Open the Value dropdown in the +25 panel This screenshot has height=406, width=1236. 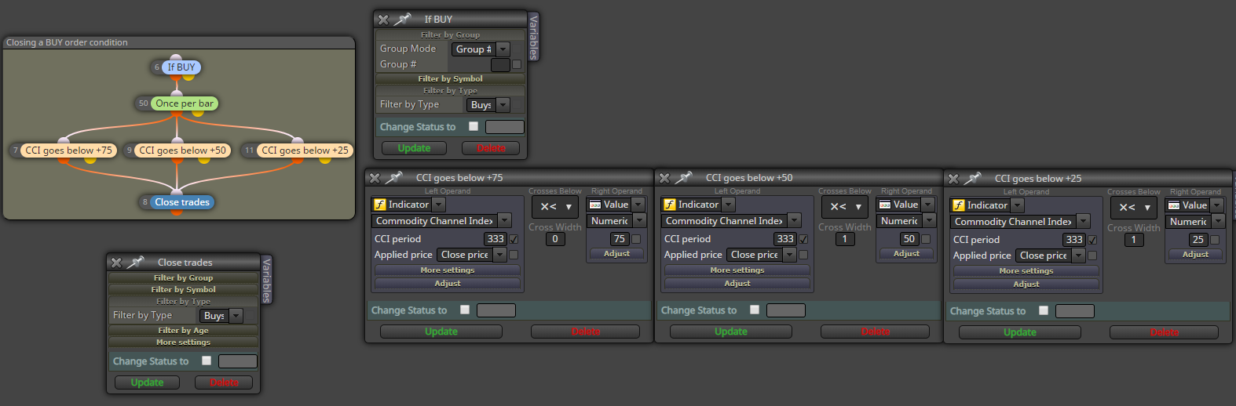click(1195, 205)
